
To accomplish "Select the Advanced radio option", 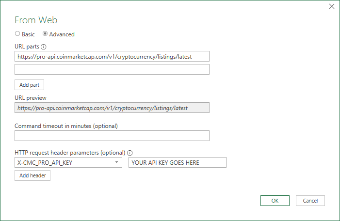I will click(46, 34).
